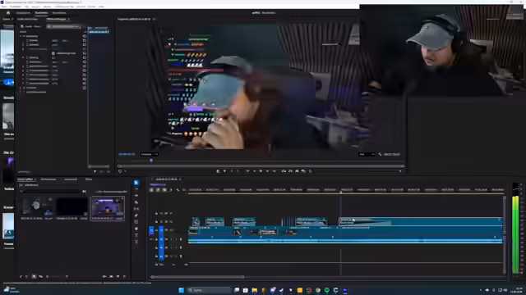Open program monitor wrench settings
The width and height of the screenshot is (526, 295).
pyautogui.click(x=380, y=154)
